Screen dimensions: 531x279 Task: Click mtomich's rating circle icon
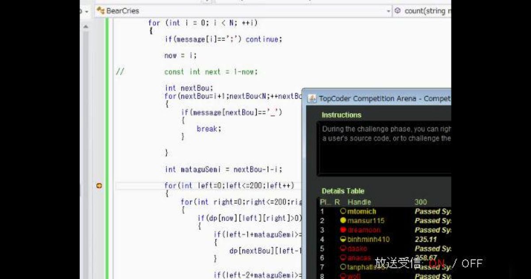click(343, 212)
